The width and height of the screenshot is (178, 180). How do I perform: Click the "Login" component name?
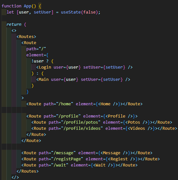point(45,67)
